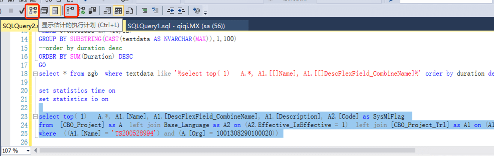Screen dimensions: 494x156
Task: Click the '--order by duration desc' comment
Action: [80, 48]
